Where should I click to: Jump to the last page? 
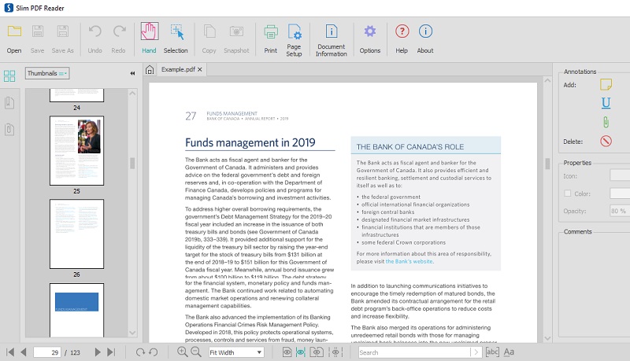pos(111,352)
